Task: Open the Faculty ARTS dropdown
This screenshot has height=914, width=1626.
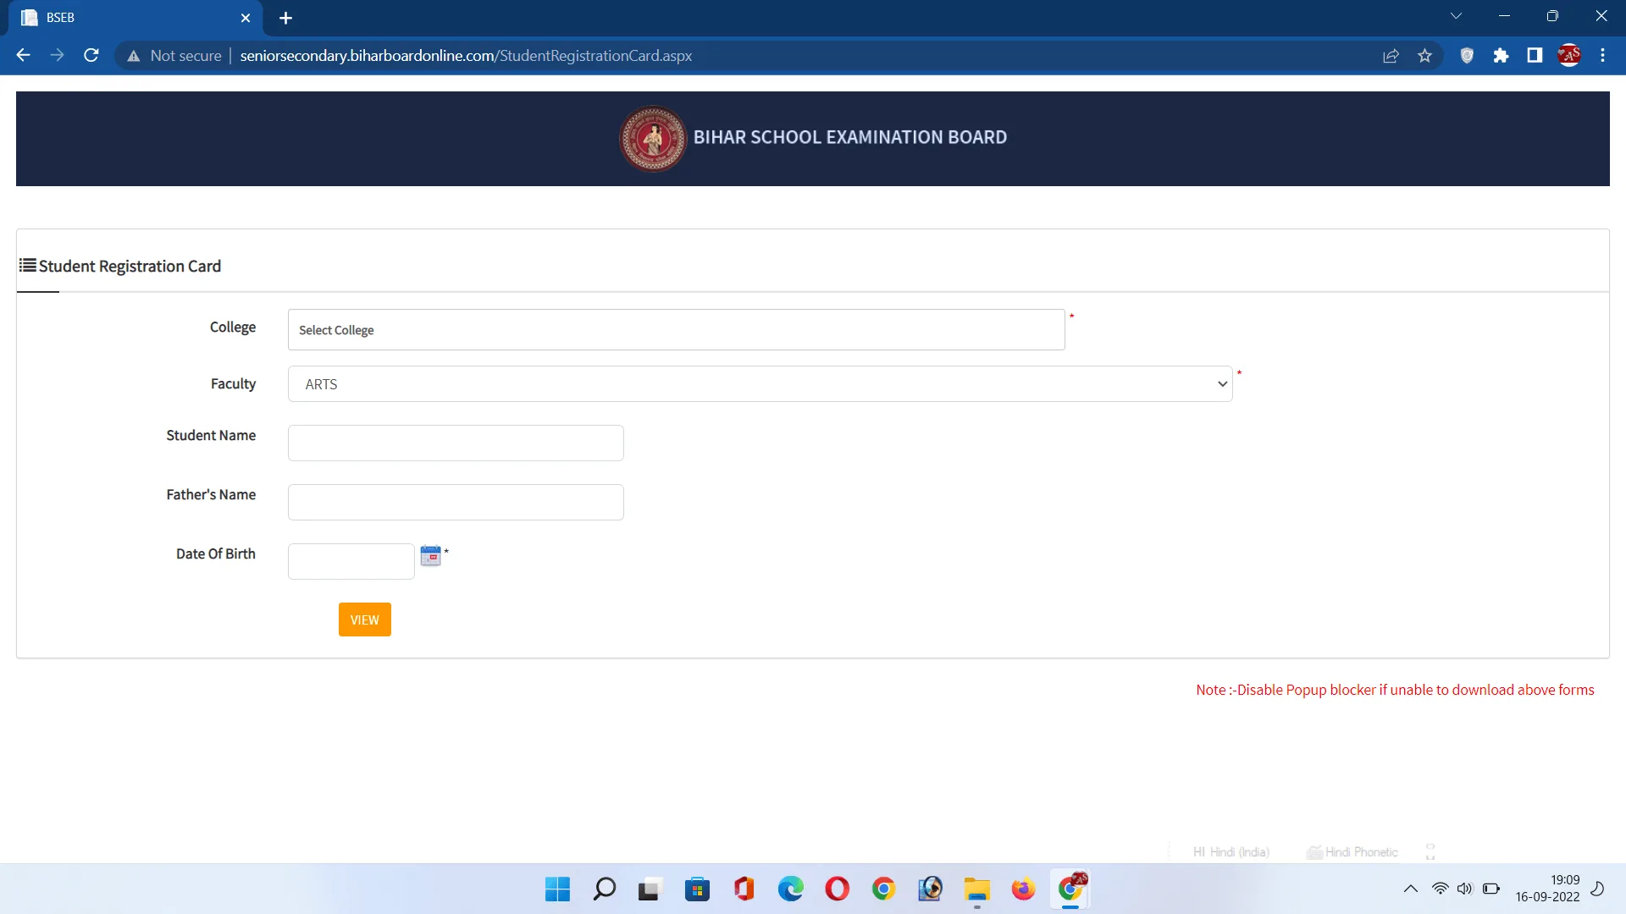Action: pos(760,384)
